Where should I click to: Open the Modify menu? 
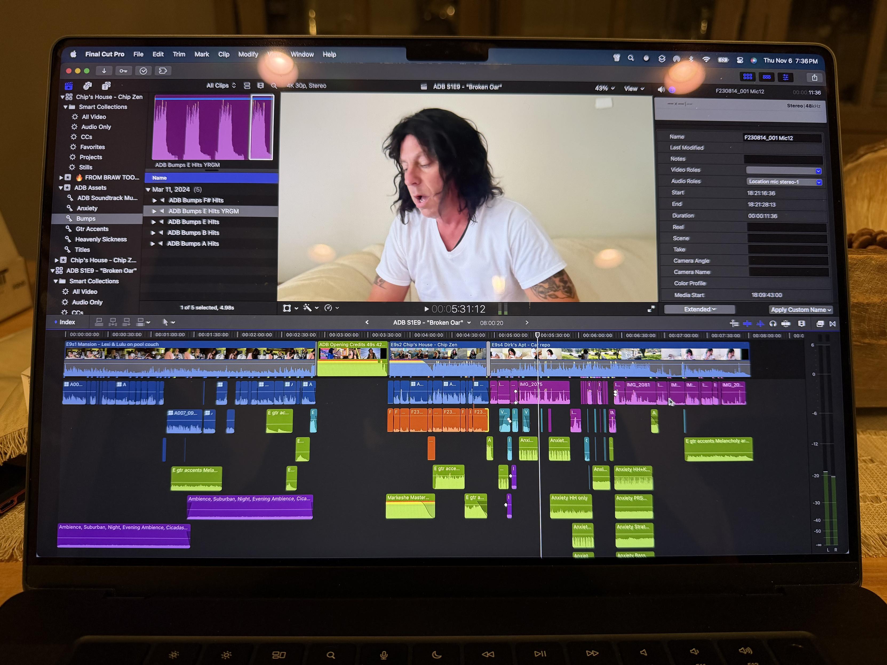(x=248, y=54)
